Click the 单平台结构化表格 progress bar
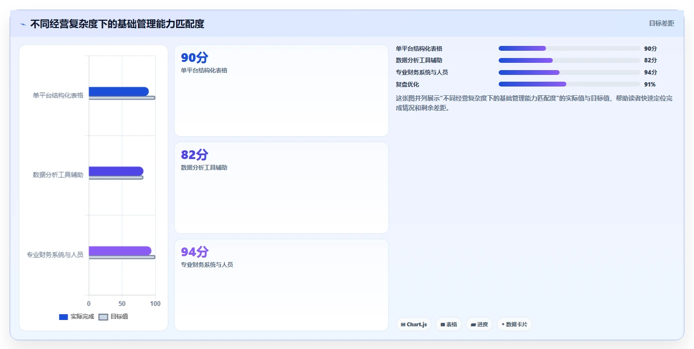The height and width of the screenshot is (349, 694). click(569, 48)
